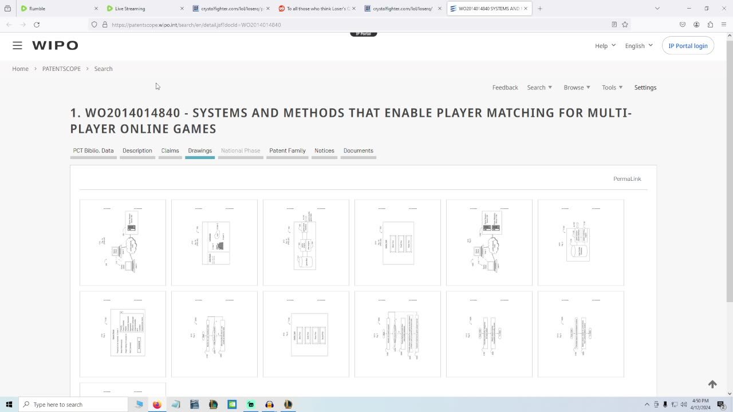Click the Windows taskbar search box
733x412 pixels.
click(73, 404)
